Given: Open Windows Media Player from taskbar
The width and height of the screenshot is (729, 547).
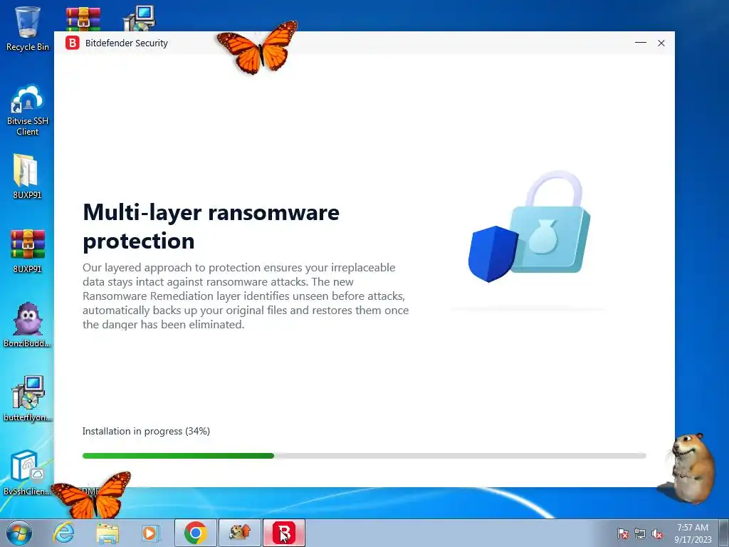Looking at the screenshot, I should (x=150, y=533).
